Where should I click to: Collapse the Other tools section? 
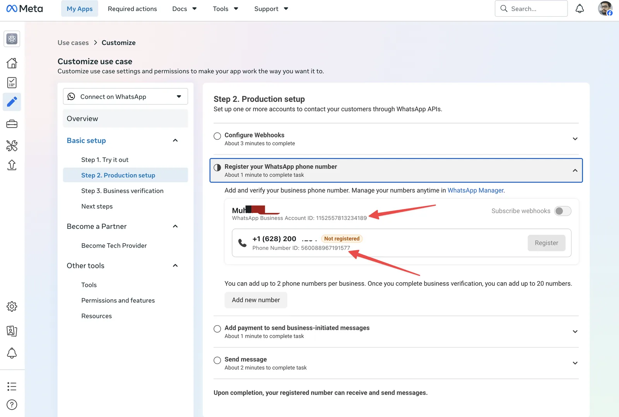(175, 266)
